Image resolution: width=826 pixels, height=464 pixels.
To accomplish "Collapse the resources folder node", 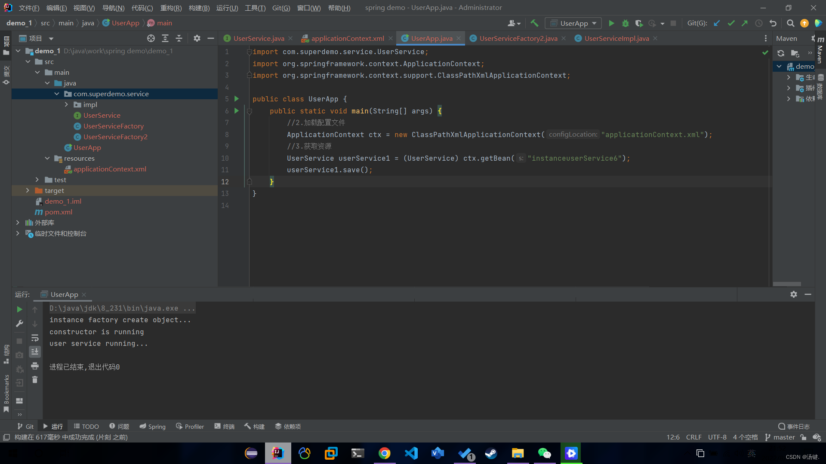I will pos(47,158).
